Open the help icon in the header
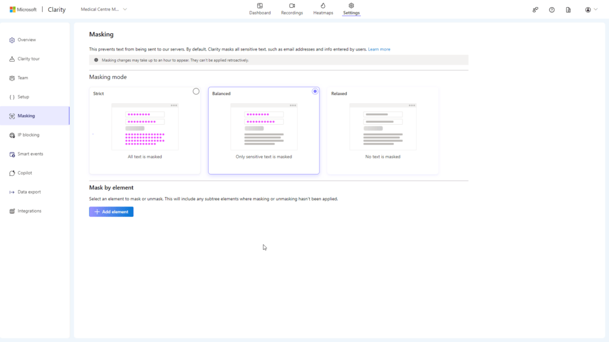This screenshot has width=609, height=342. point(551,9)
